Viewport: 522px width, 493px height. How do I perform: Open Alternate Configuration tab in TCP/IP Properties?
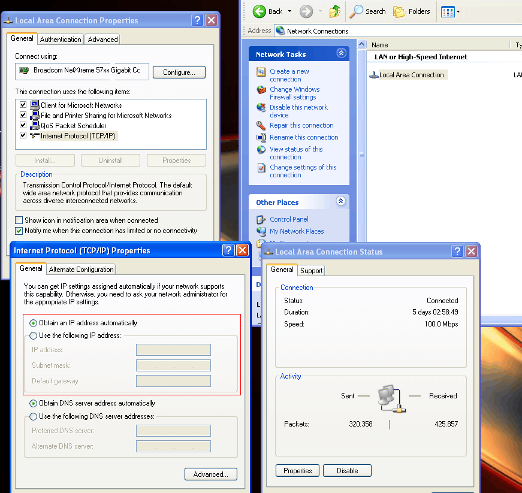pyautogui.click(x=82, y=270)
